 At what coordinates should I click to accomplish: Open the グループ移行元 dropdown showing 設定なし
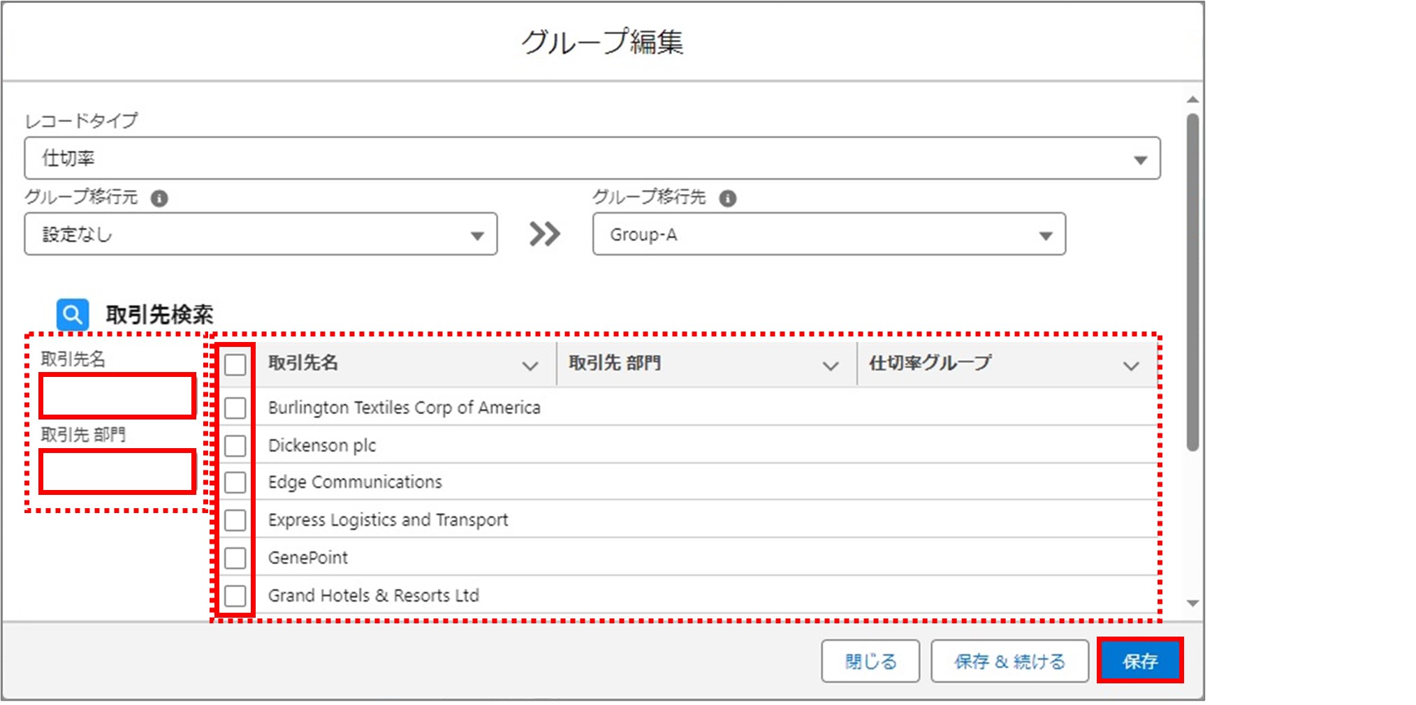pos(261,235)
